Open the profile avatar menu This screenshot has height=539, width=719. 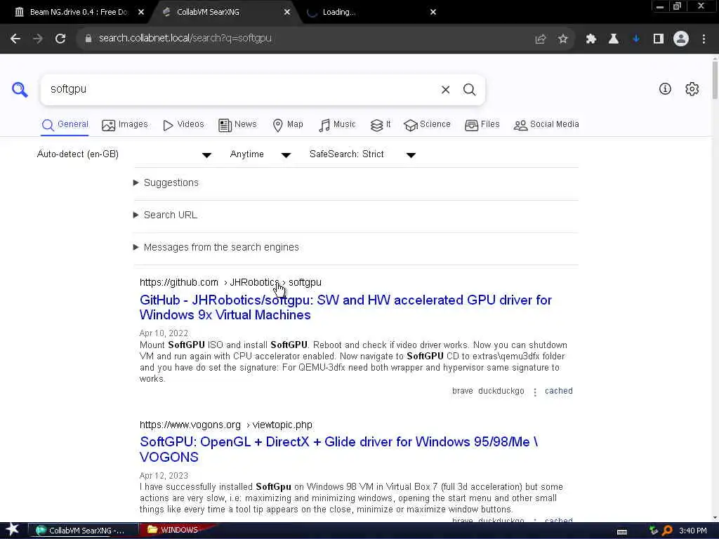coord(681,39)
